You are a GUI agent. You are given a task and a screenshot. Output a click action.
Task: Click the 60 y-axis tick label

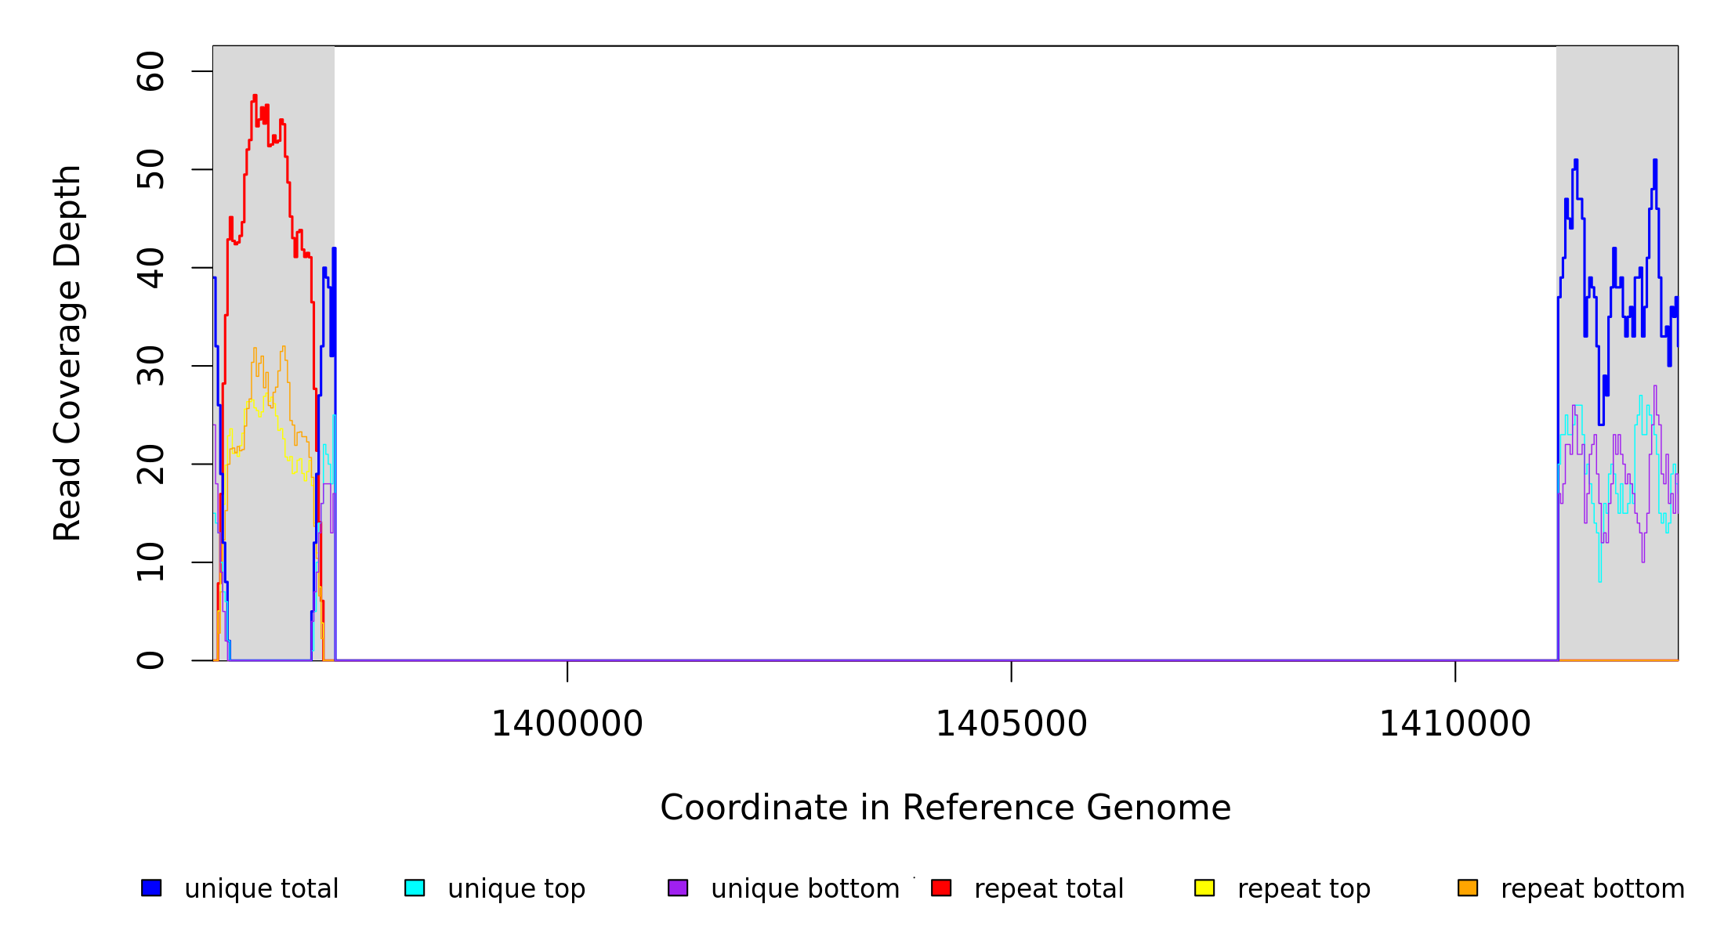pyautogui.click(x=150, y=71)
